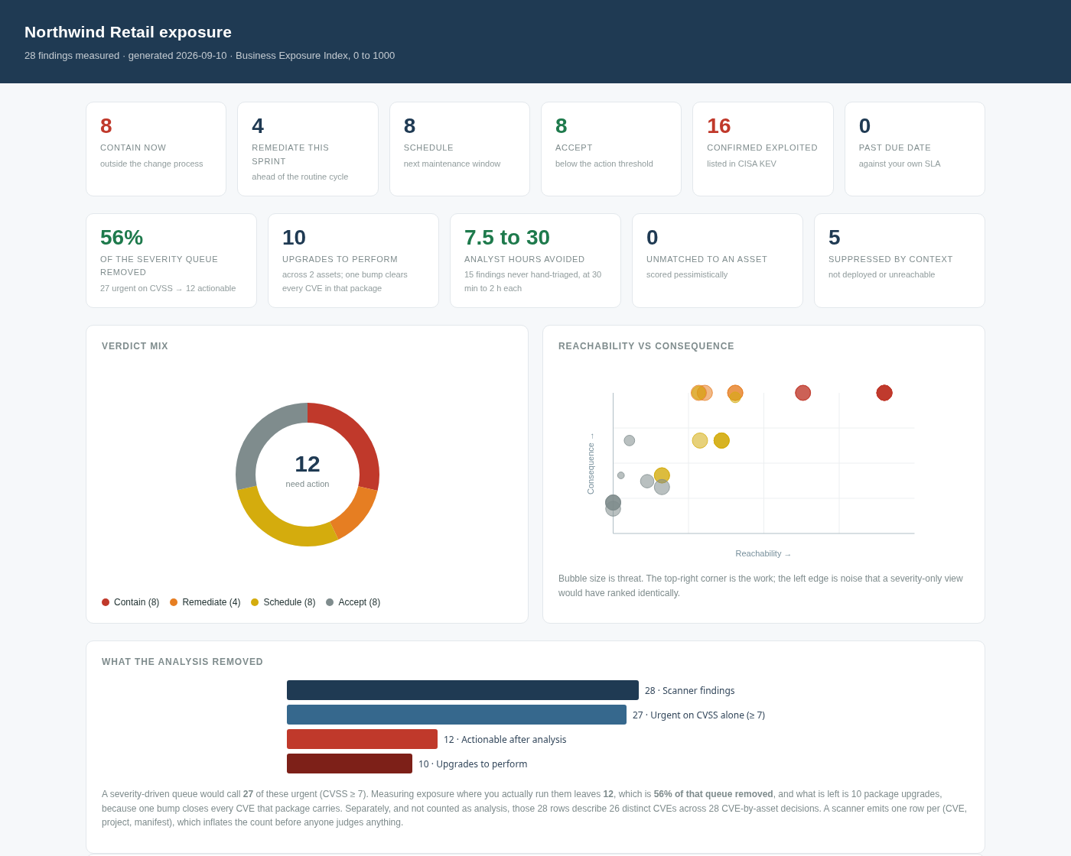Click the "Reachability →" axis label
Viewport: 1071px width, 856px height.
tap(763, 553)
